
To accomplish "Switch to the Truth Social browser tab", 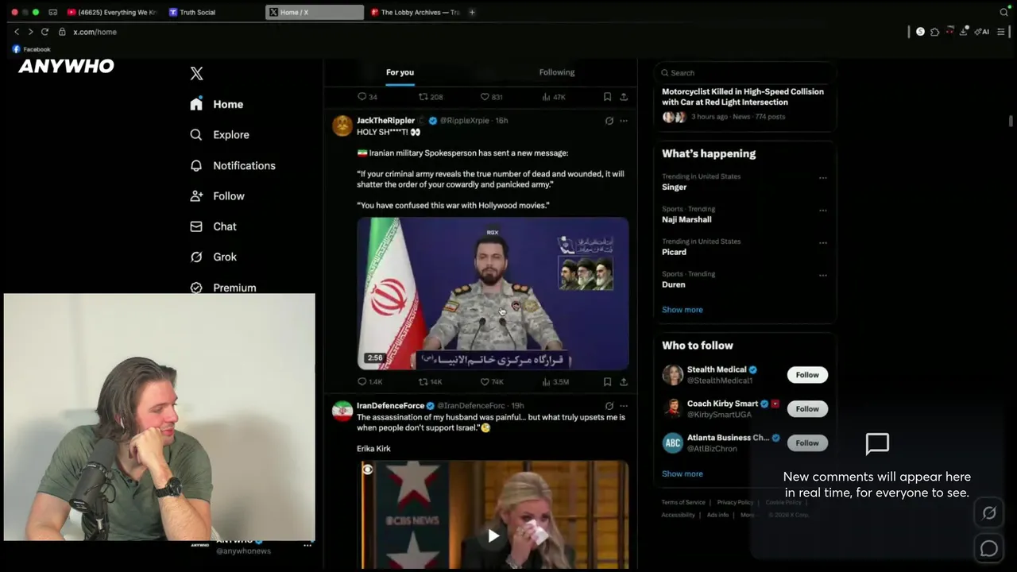I will 191,12.
